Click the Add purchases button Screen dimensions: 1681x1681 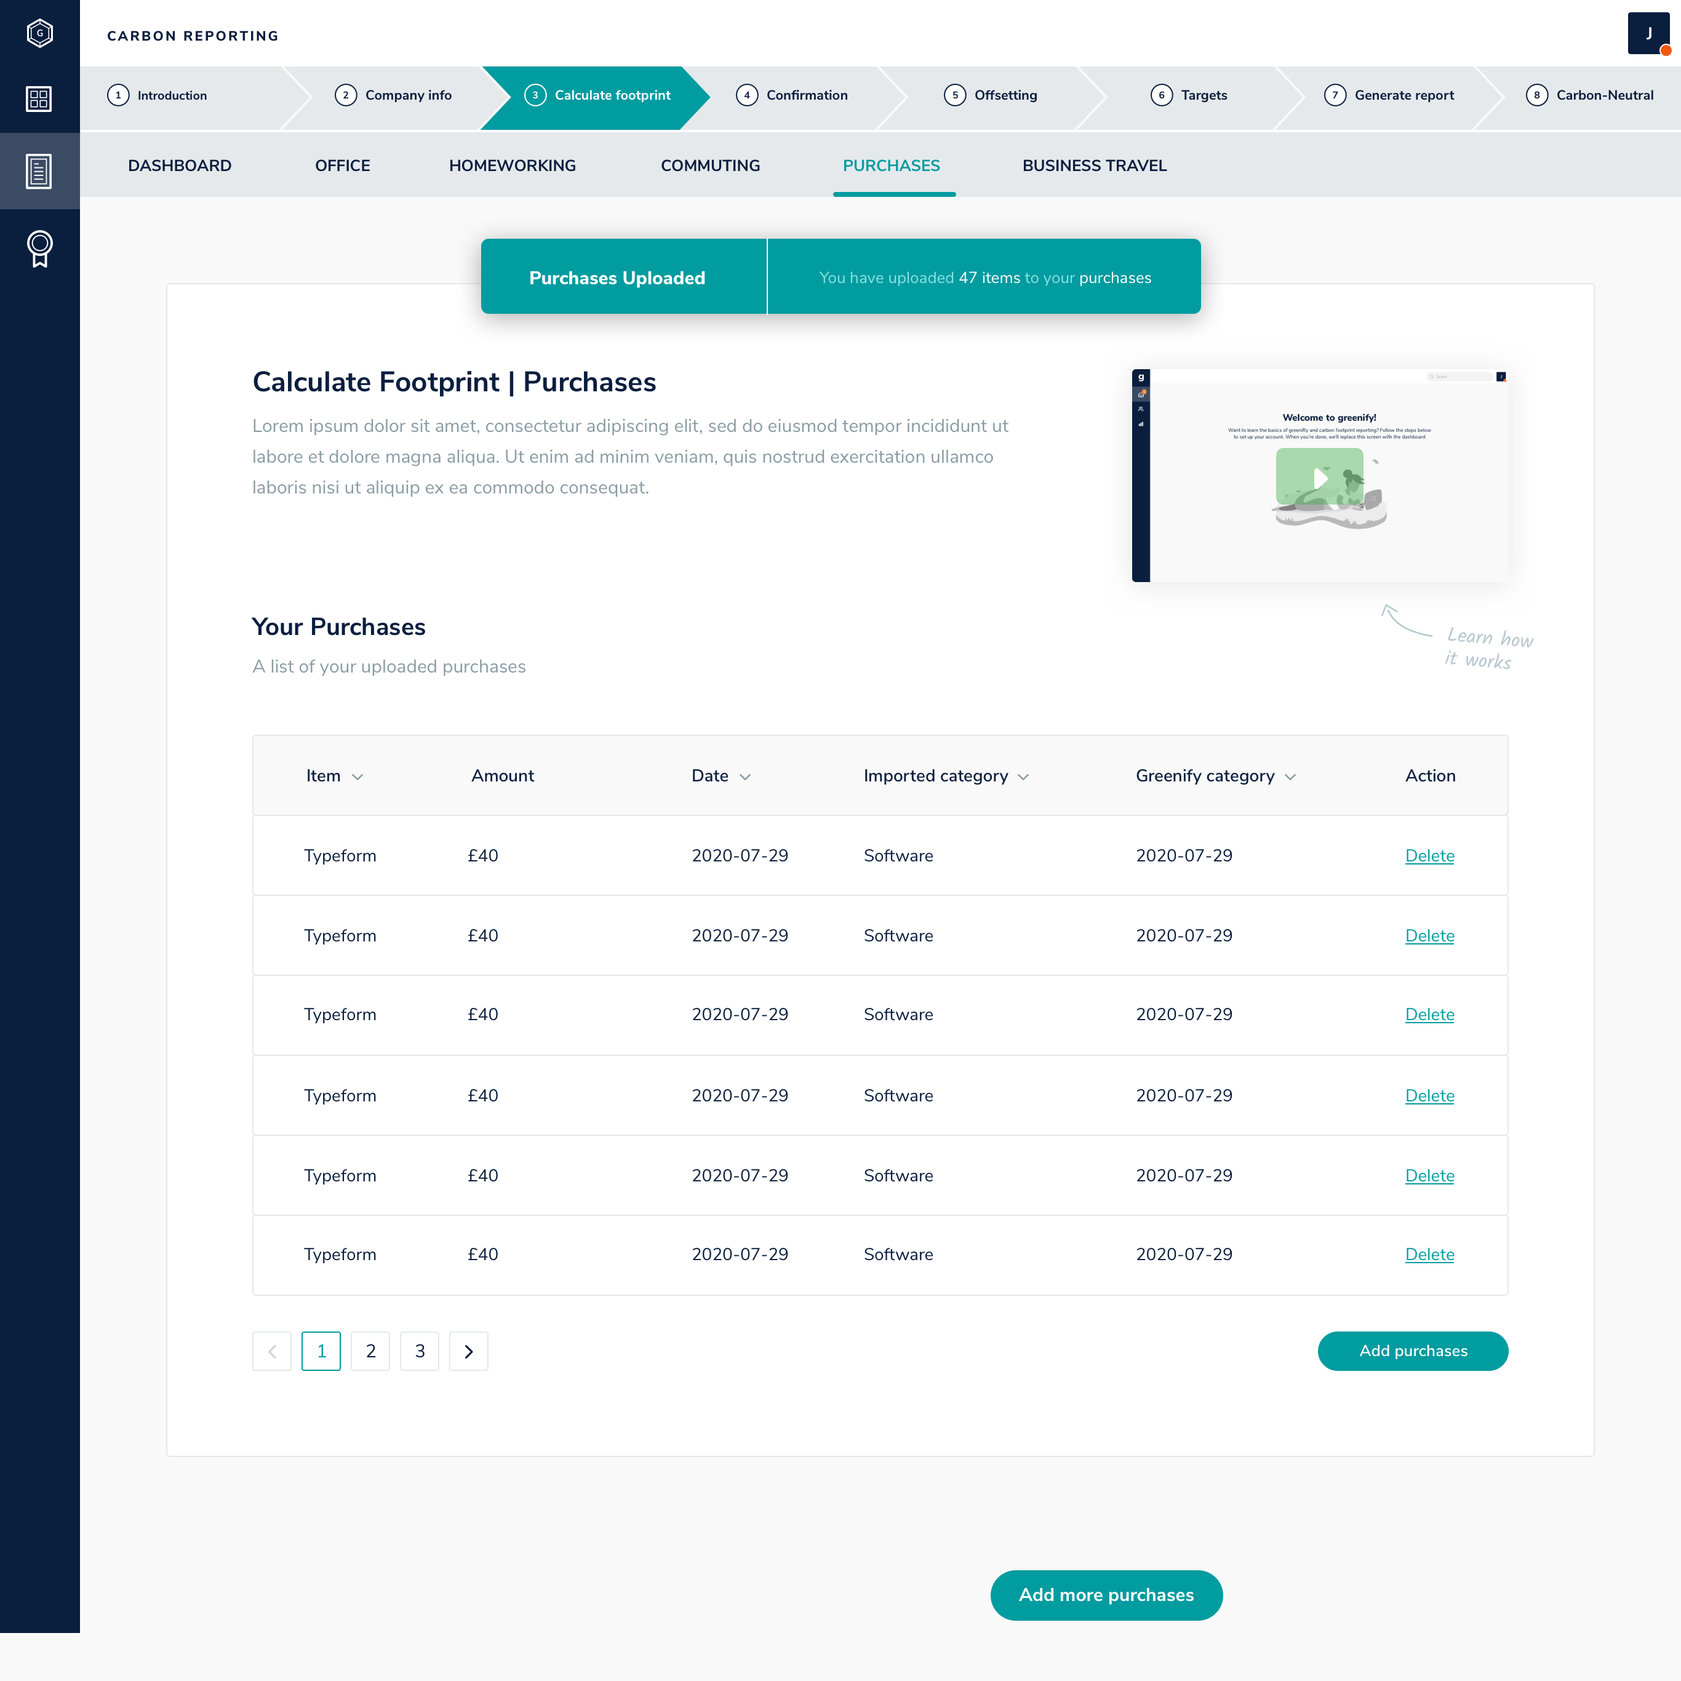coord(1413,1351)
